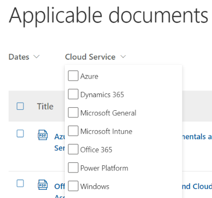Click the Microsoft Intune label text

pyautogui.click(x=106, y=131)
